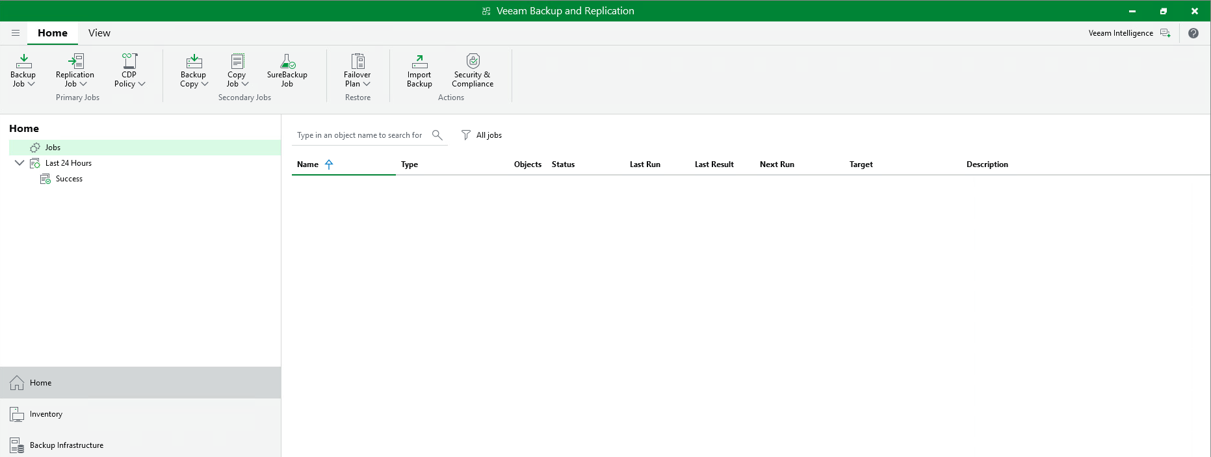The image size is (1211, 457).
Task: Click the help question mark icon
Action: 1193,33
